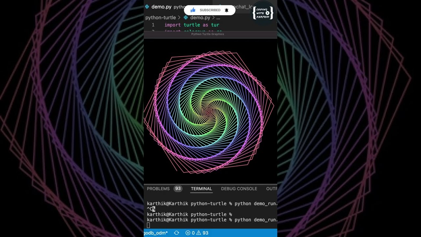The image size is (421, 237).
Task: Click the spiral hexagon turtle drawing
Action: (208, 112)
